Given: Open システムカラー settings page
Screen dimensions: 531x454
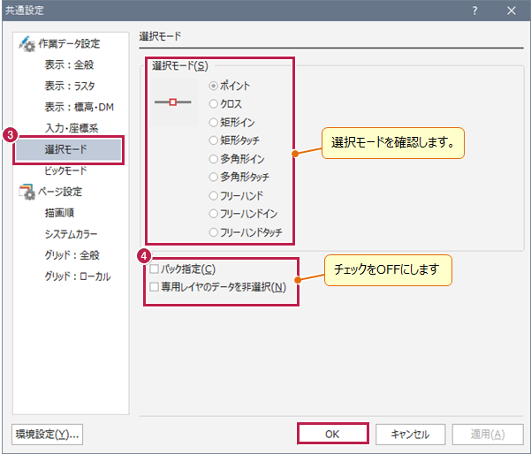Looking at the screenshot, I should (71, 234).
